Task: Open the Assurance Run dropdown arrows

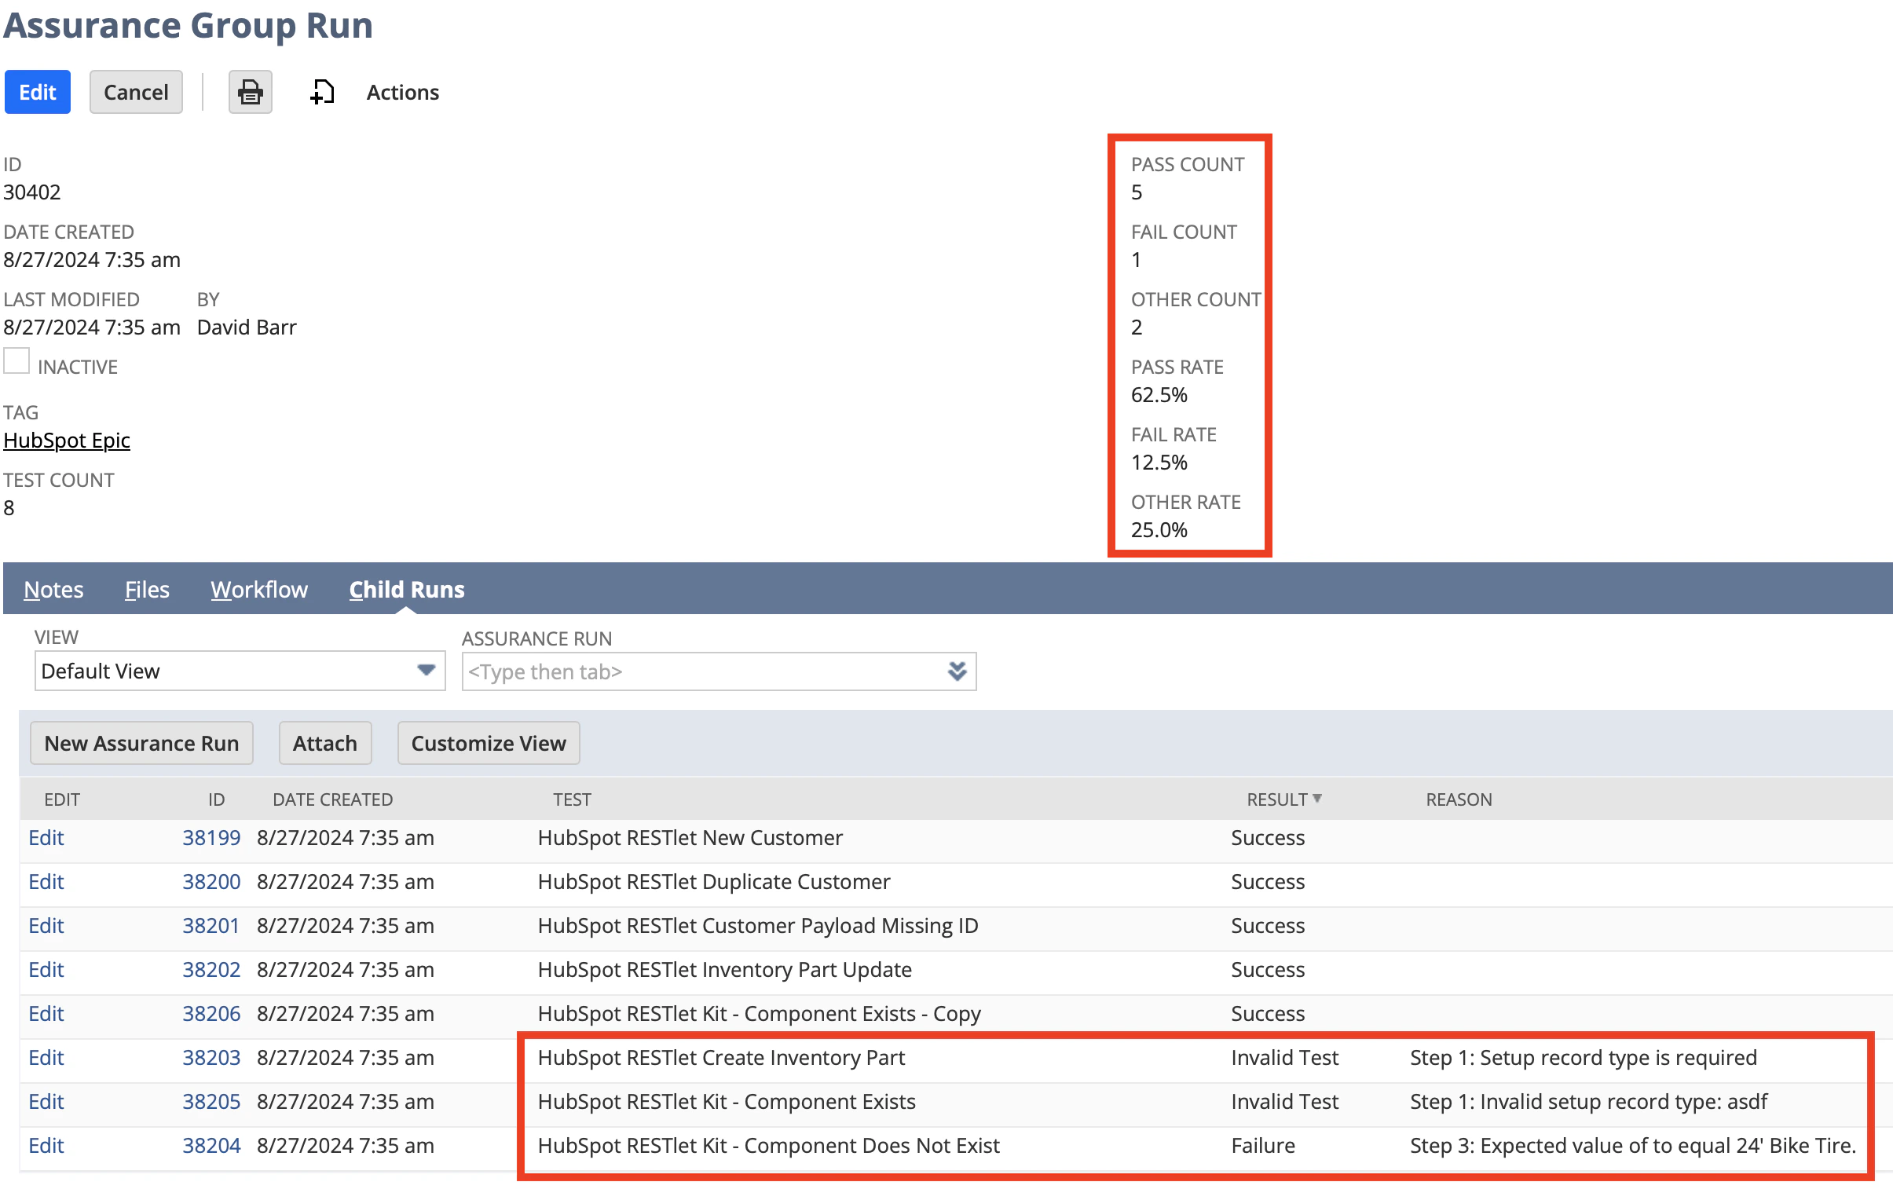Action: tap(956, 671)
